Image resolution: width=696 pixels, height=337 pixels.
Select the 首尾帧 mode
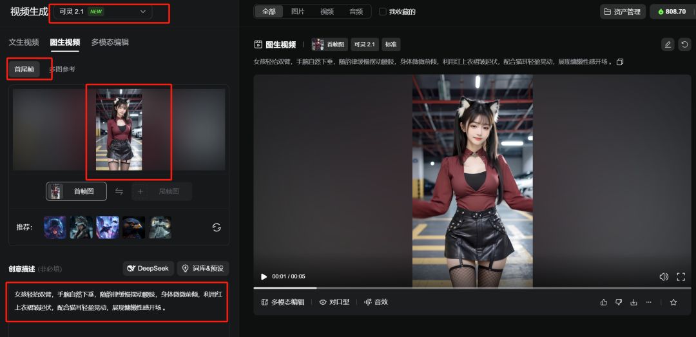(24, 69)
